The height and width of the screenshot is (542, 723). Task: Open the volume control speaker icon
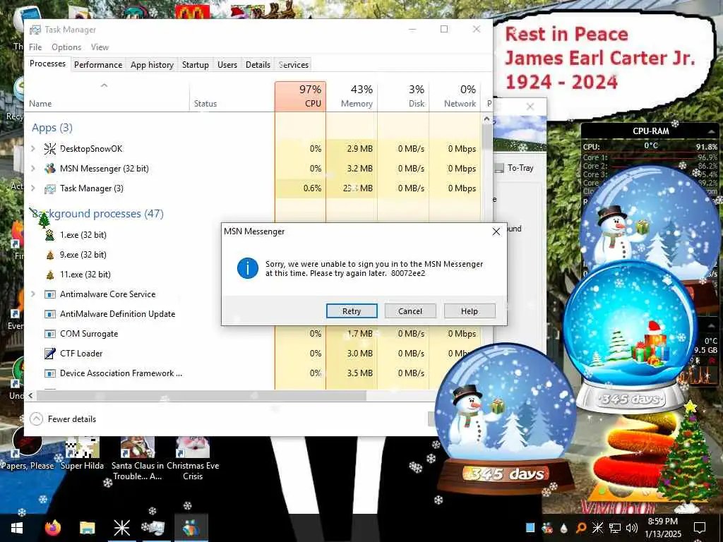point(632,528)
